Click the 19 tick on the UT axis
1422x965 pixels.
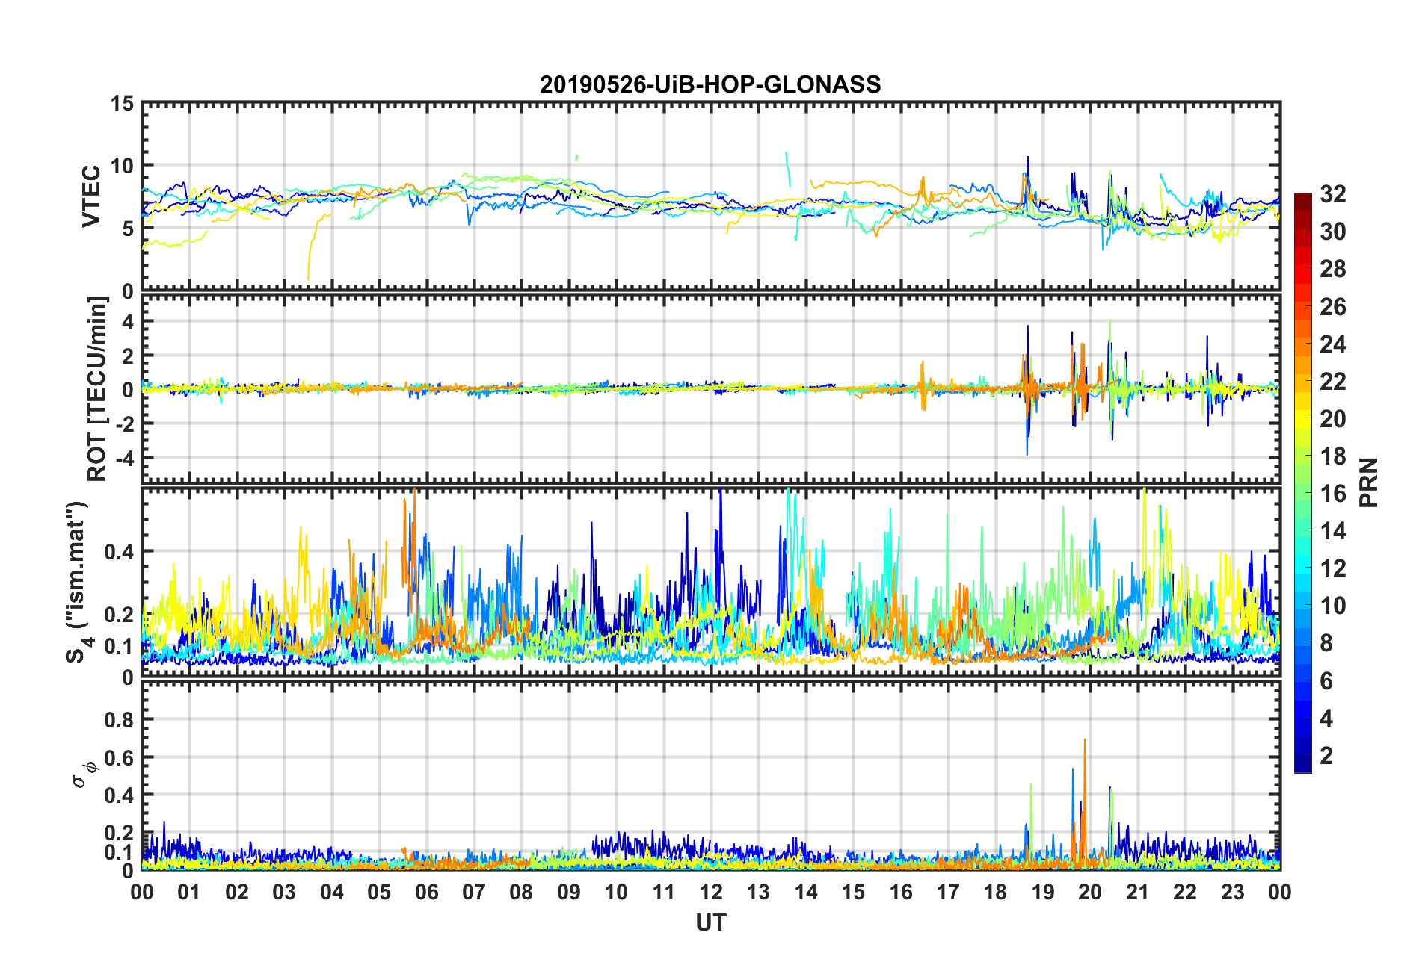click(1043, 892)
